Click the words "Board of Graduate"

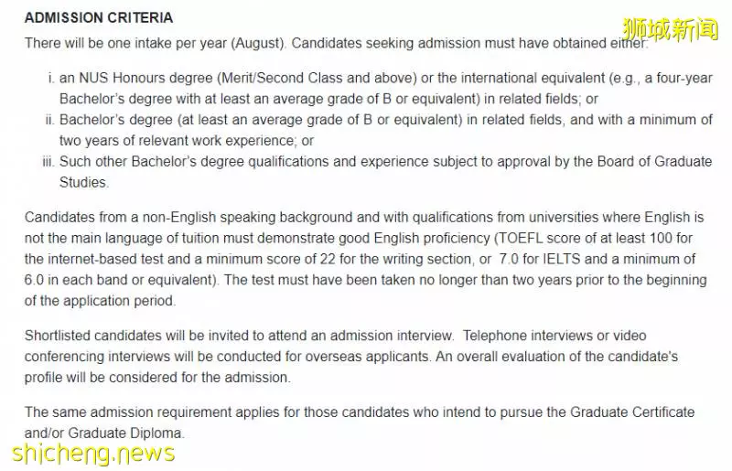pyautogui.click(x=654, y=162)
